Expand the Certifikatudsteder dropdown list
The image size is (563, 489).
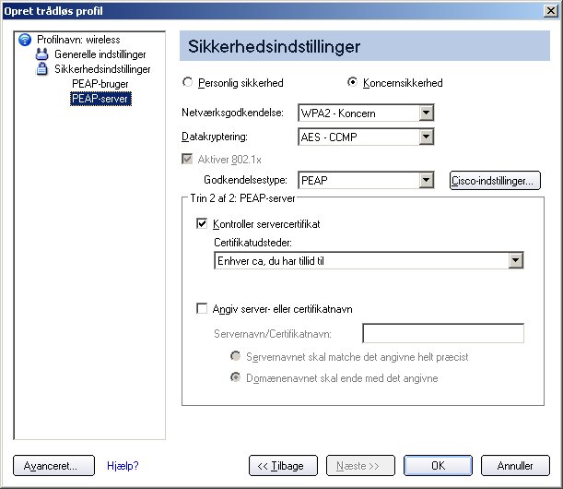[516, 260]
